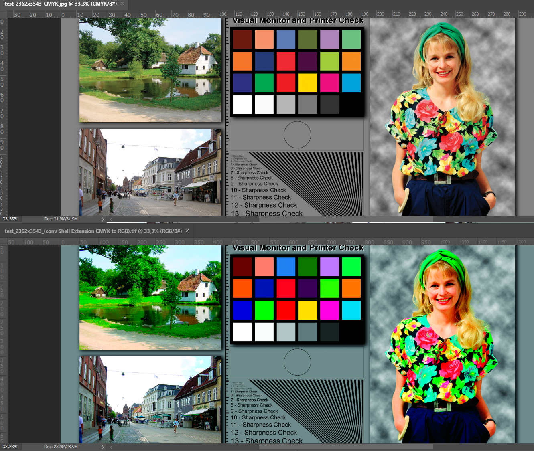The width and height of the screenshot is (534, 451).
Task: Open status bar options arrow beside Doc: 23,9M
Action: [103, 447]
